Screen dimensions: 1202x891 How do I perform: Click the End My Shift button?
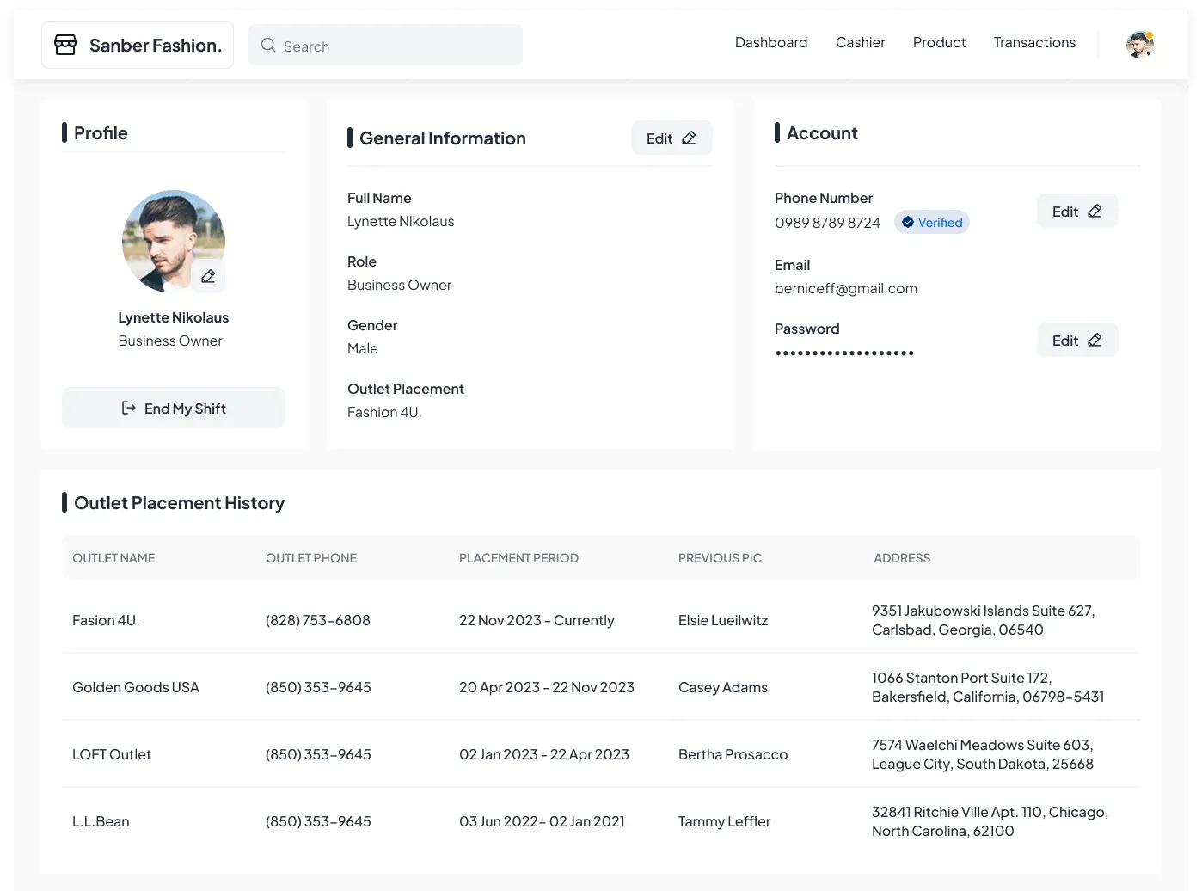[174, 408]
